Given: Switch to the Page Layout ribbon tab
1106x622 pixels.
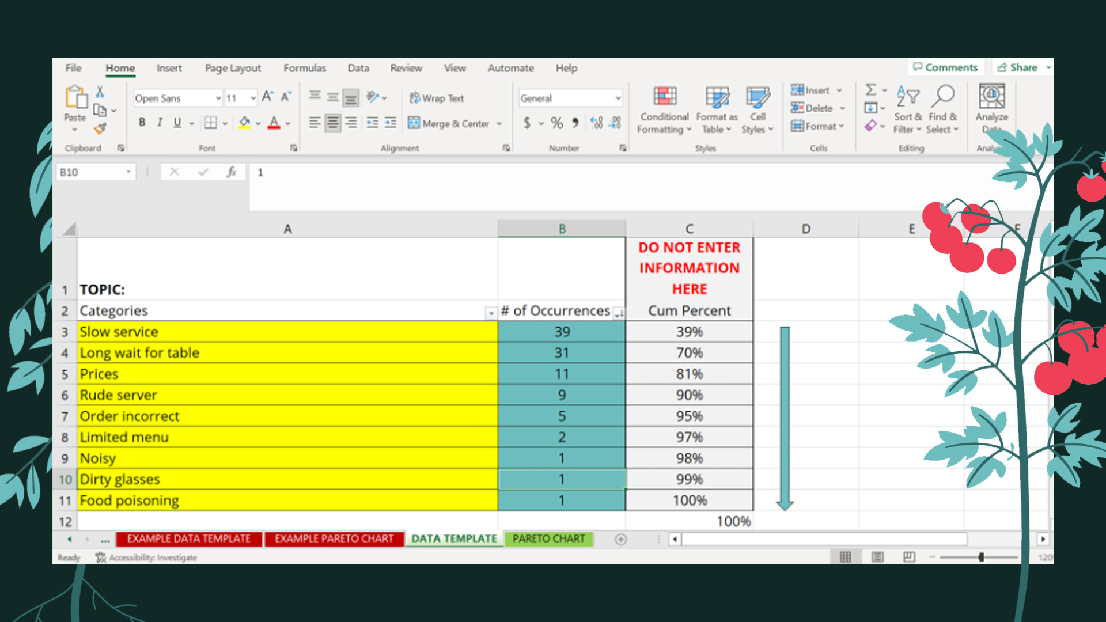Looking at the screenshot, I should pyautogui.click(x=233, y=68).
